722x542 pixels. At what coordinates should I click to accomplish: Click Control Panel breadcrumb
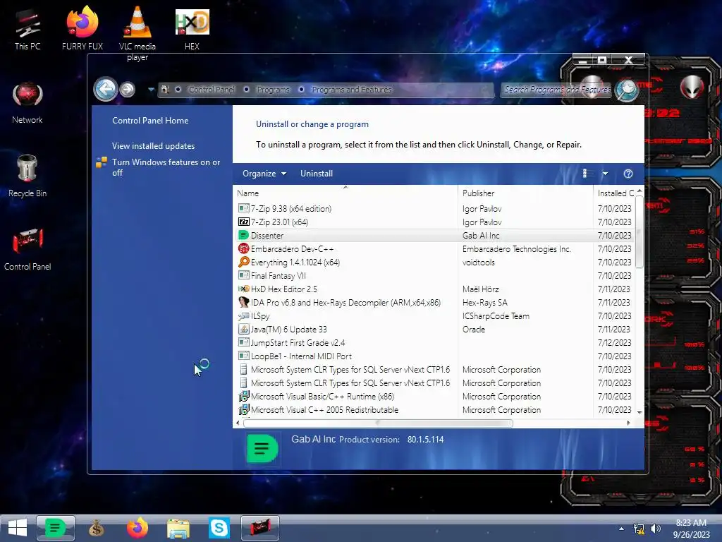click(212, 90)
